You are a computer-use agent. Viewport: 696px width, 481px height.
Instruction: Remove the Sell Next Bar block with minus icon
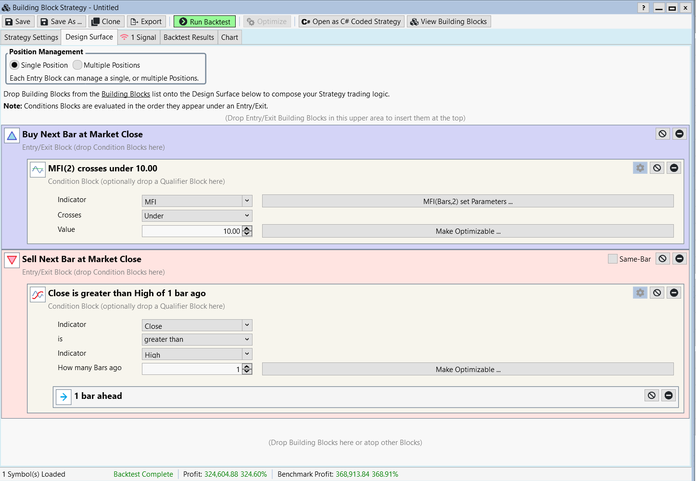[679, 259]
